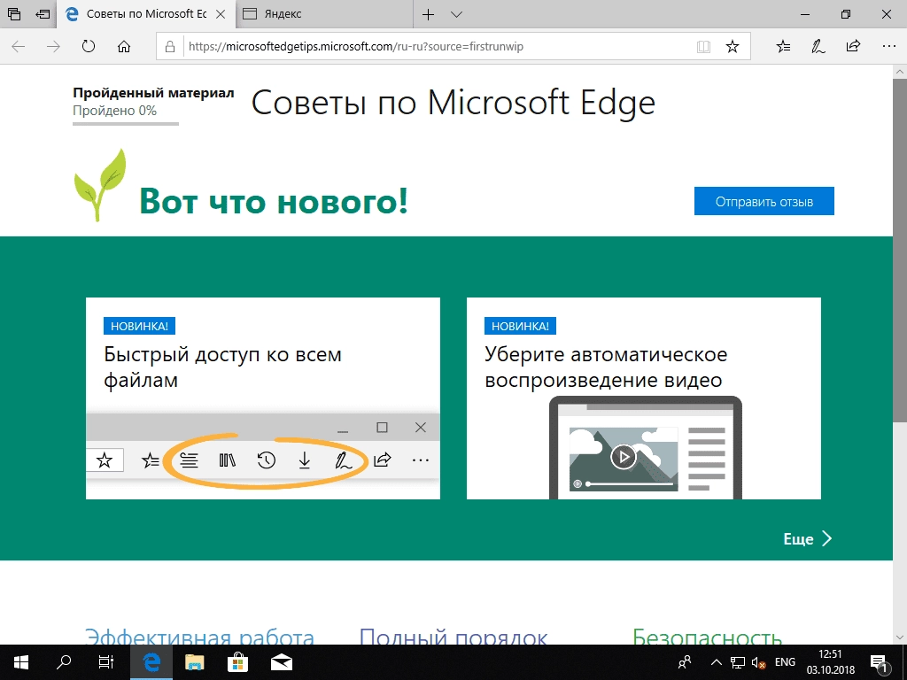Image resolution: width=907 pixels, height=680 pixels.
Task: Close the Советы по Microsoft Edge tab
Action: [221, 14]
